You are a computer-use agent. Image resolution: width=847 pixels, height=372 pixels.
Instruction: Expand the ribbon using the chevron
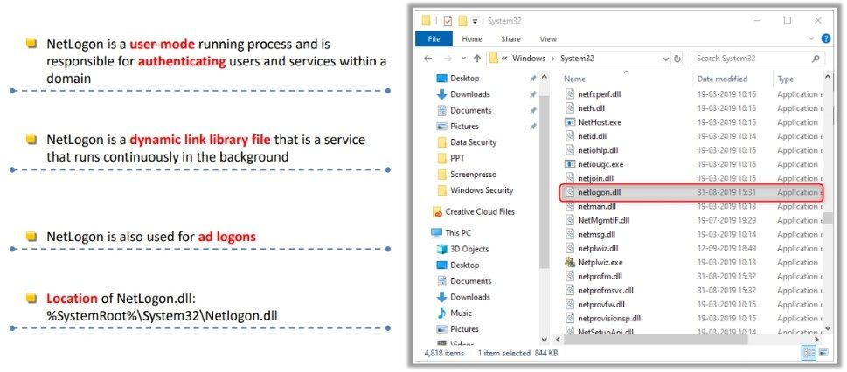(x=811, y=39)
